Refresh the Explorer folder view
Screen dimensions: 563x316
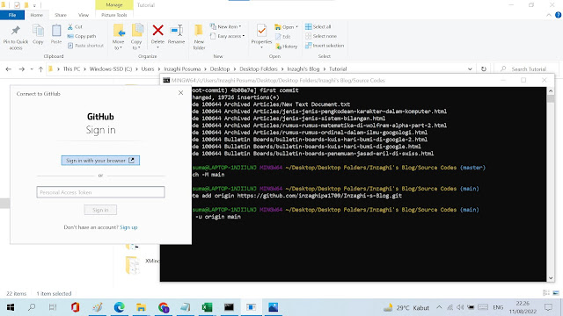484,69
